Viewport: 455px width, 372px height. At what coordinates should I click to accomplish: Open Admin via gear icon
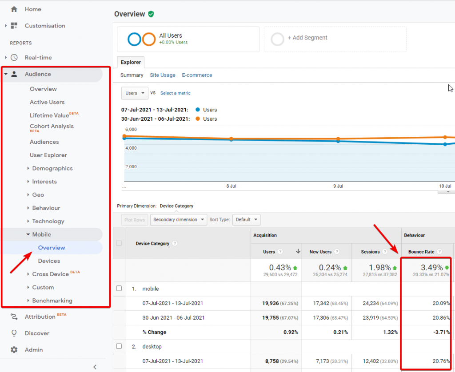click(14, 350)
